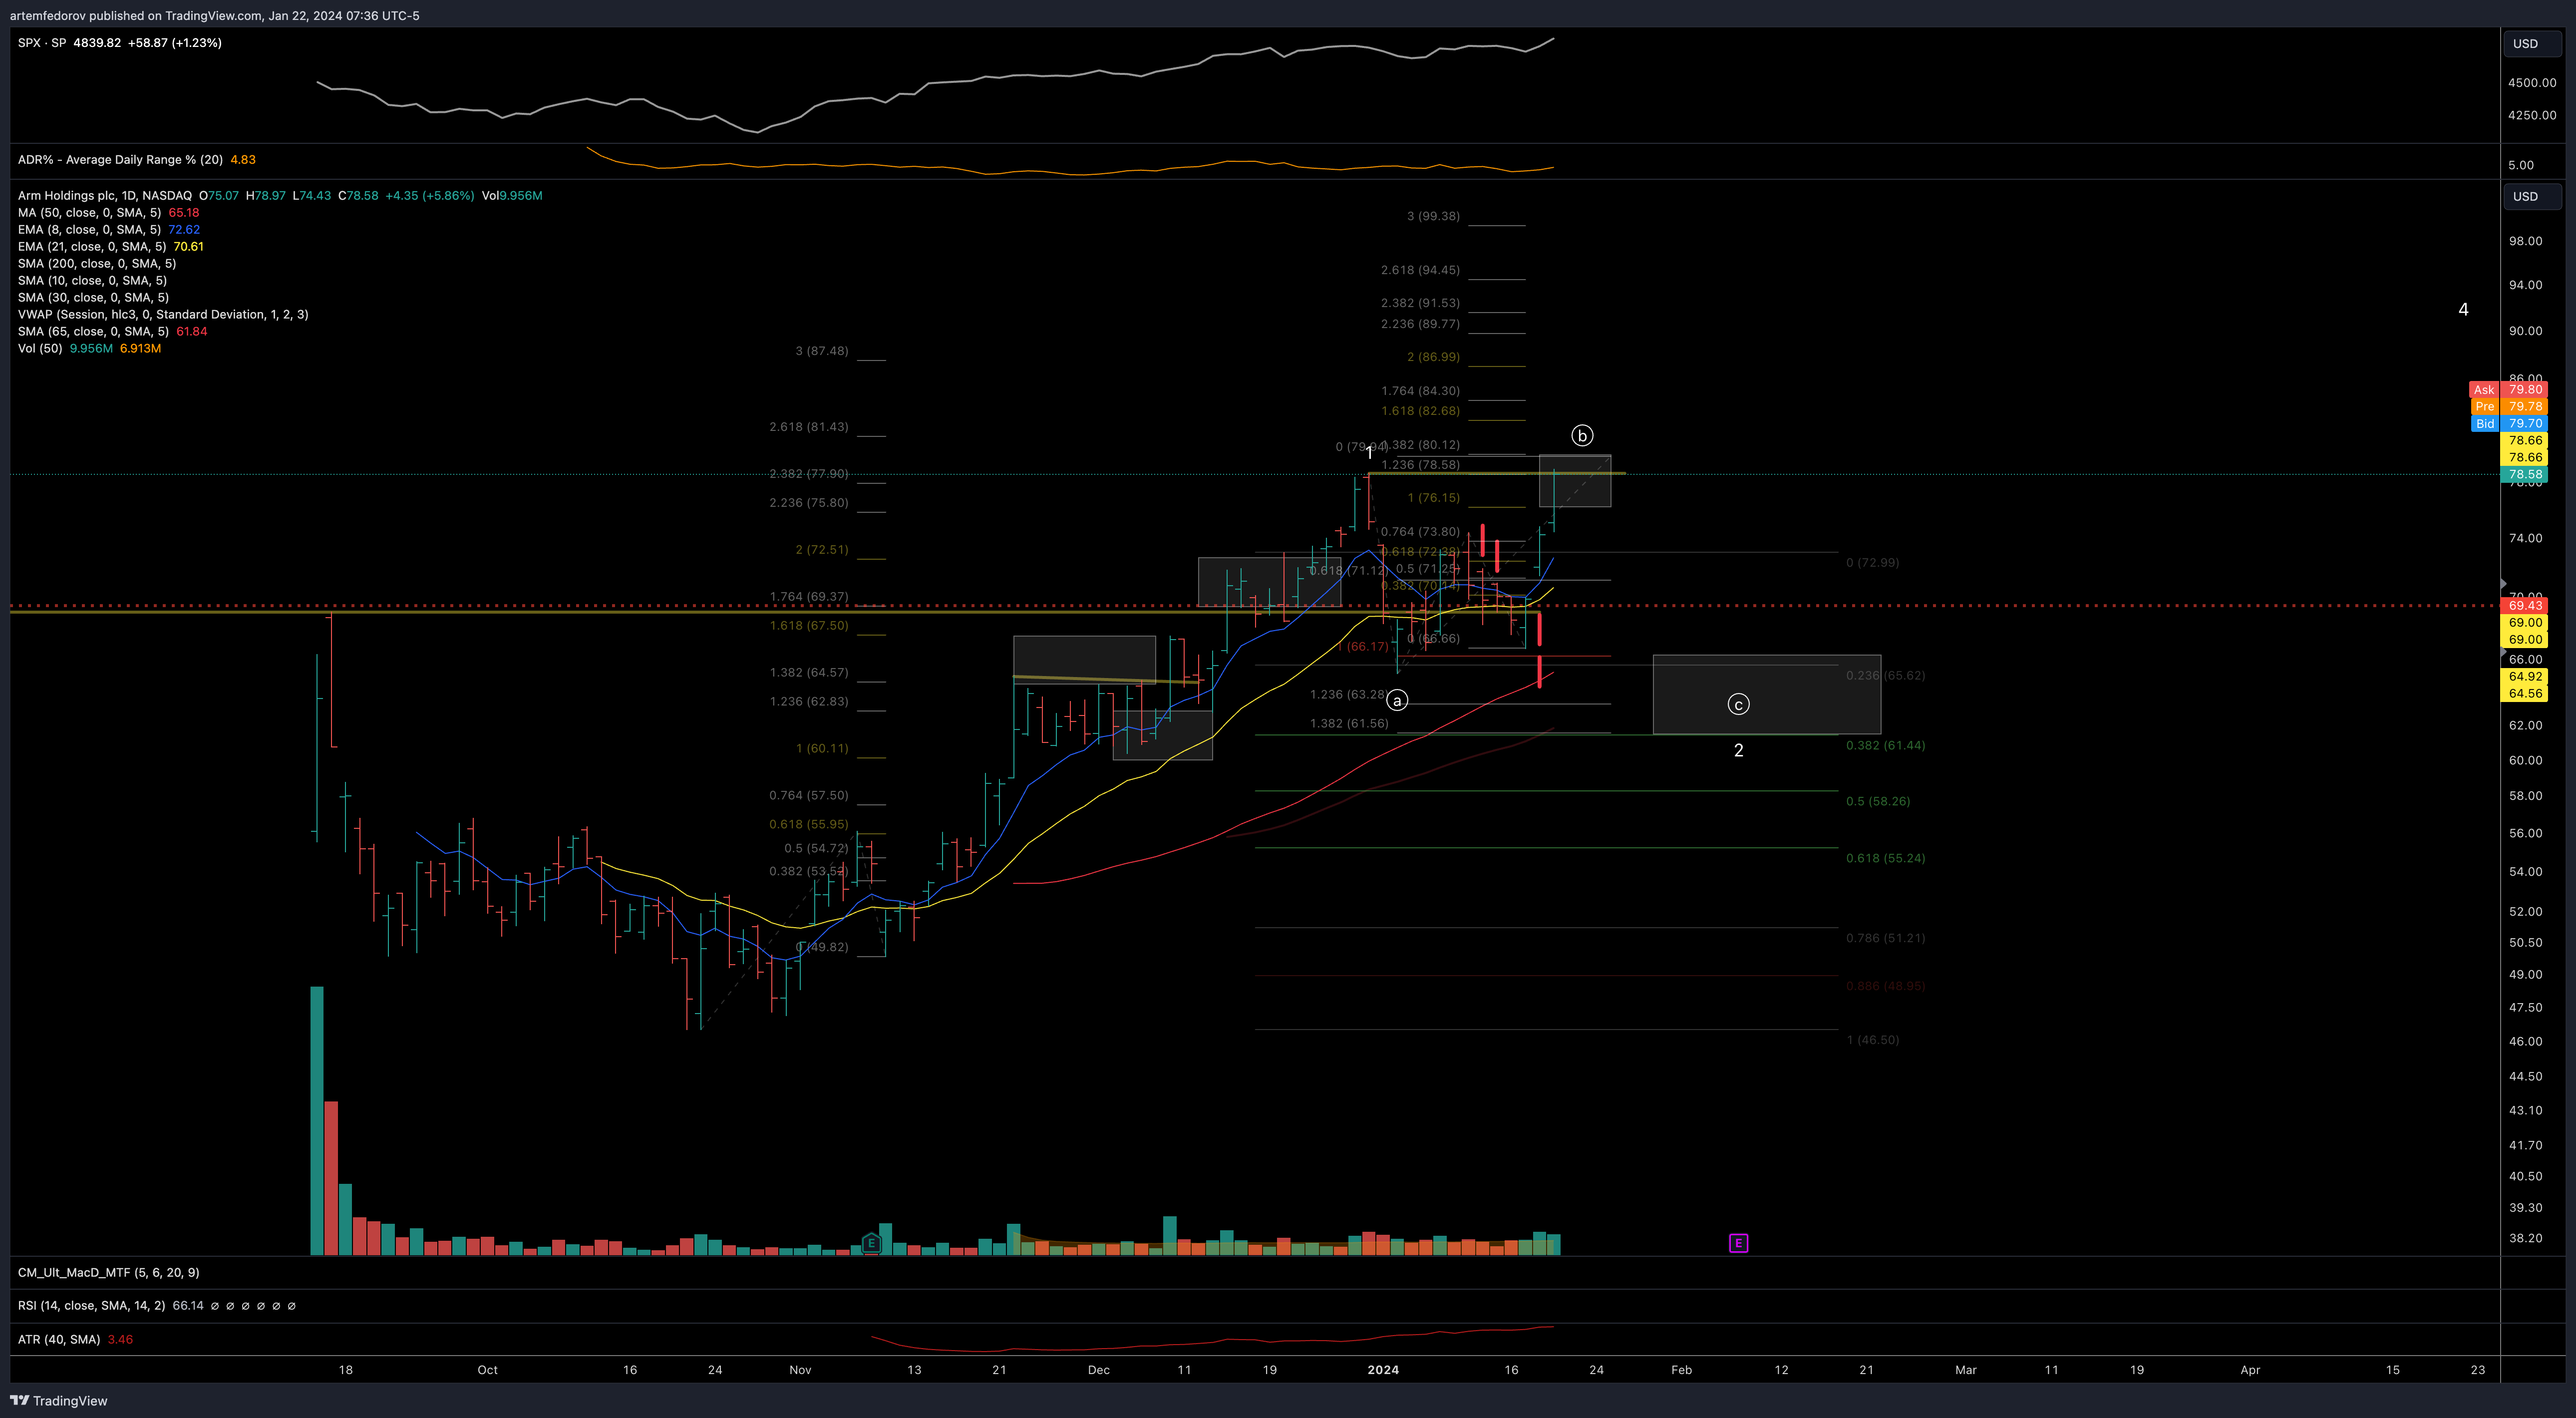Screen dimensions: 2576x1418
Task: Click the TradingView logo at bottom left
Action: [x=58, y=1400]
